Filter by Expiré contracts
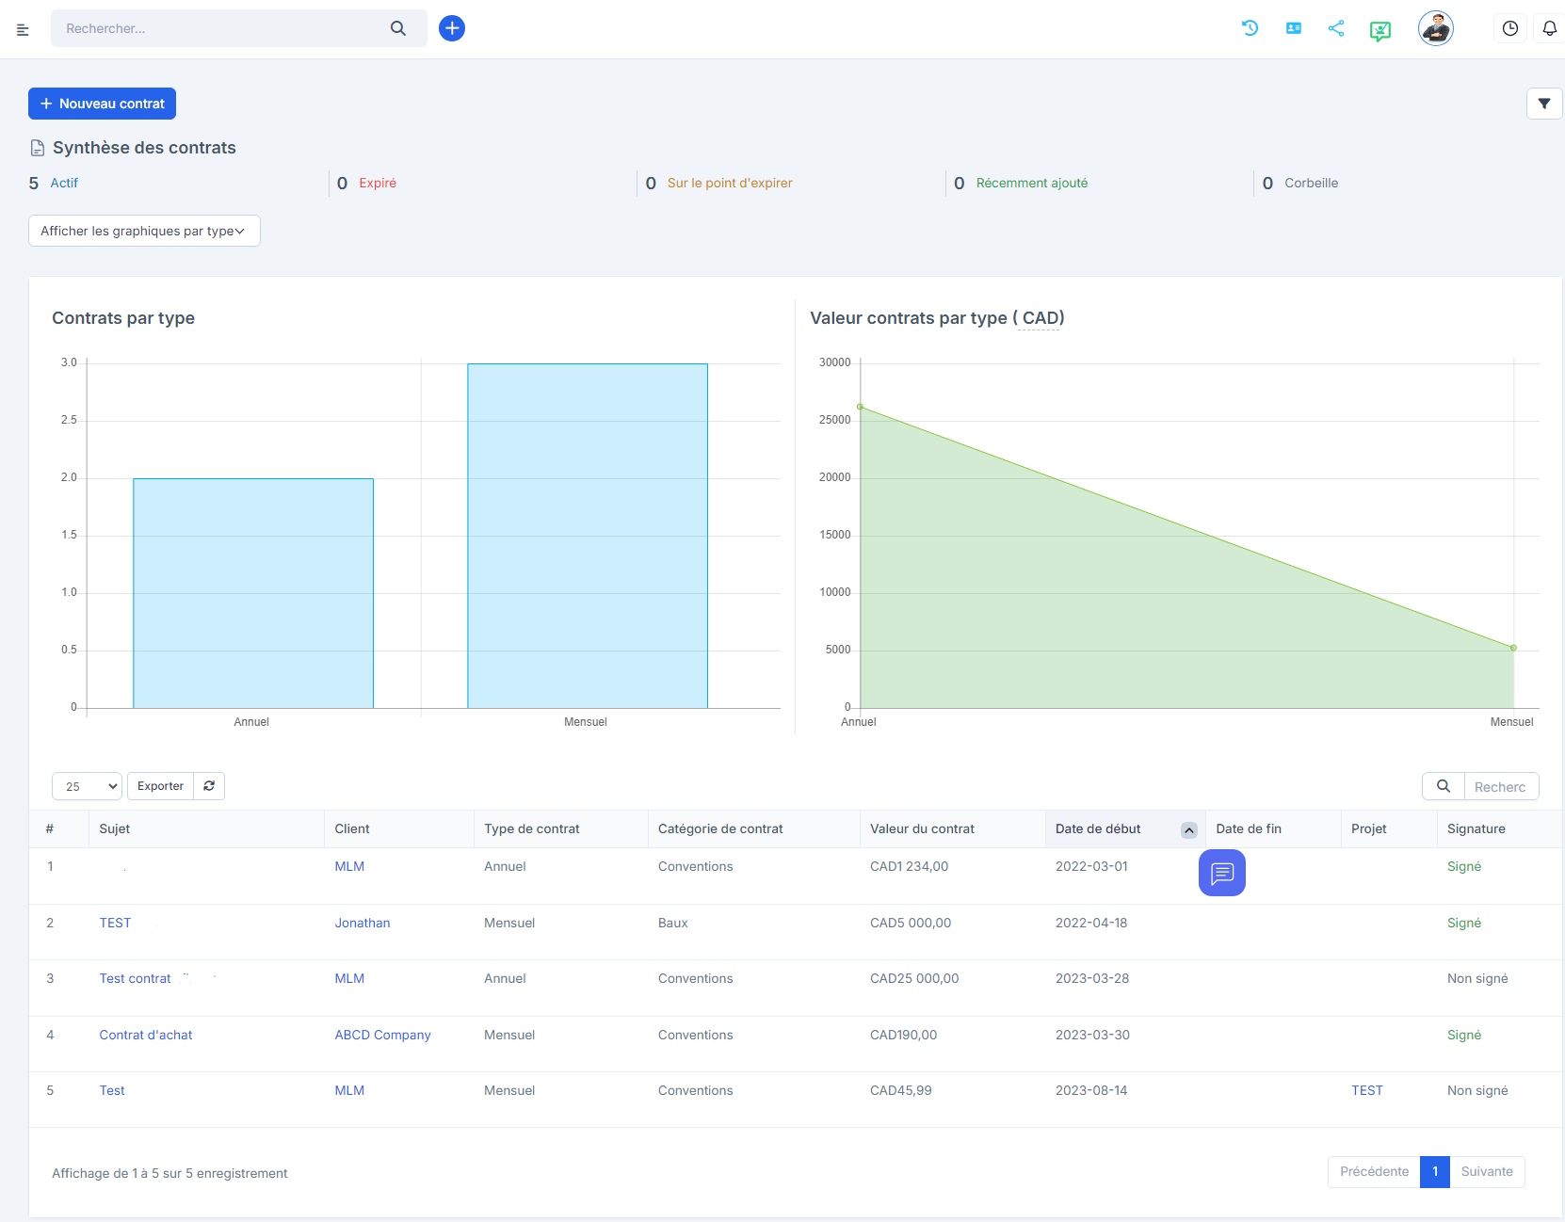The width and height of the screenshot is (1565, 1222). coord(378,183)
